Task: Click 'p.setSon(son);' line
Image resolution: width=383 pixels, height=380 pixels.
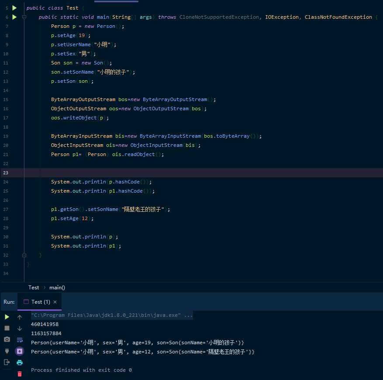Action: click(72, 81)
